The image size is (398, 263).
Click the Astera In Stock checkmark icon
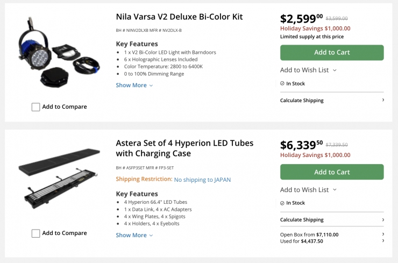[x=282, y=203]
